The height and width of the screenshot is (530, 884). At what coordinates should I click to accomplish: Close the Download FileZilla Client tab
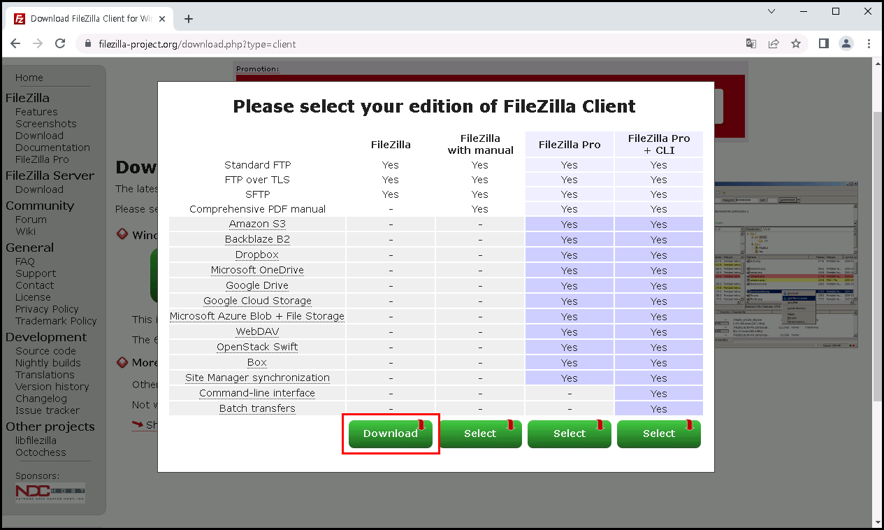pyautogui.click(x=164, y=19)
